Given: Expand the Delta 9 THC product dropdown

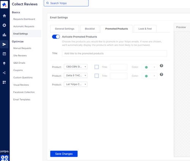Looking at the screenshot, I should coord(76,76).
